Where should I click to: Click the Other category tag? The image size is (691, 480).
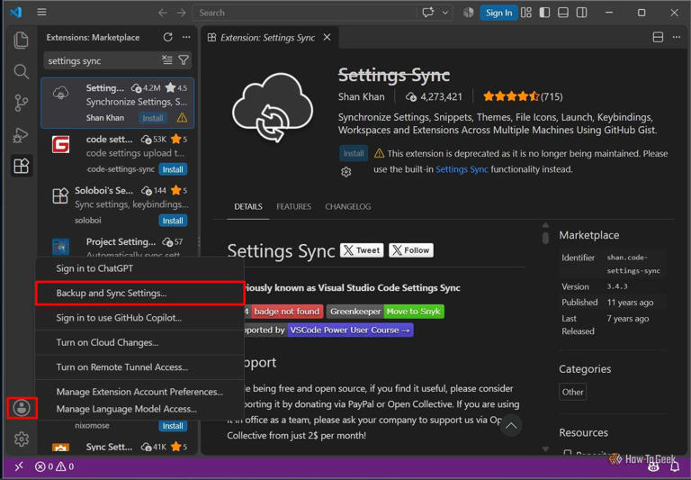click(x=572, y=392)
